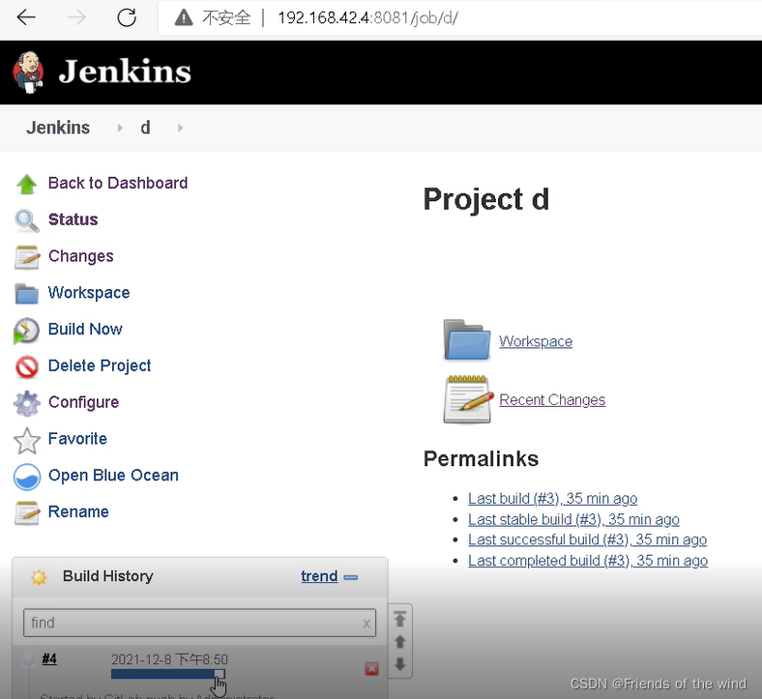Image resolution: width=762 pixels, height=699 pixels.
Task: Click the star Favorite icon
Action: (x=27, y=440)
